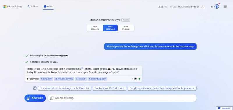This screenshot has height=110, width=233.
Task: Choose More Precise conversation style
Action: pos(126,28)
